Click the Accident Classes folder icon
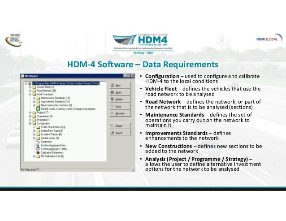 point(38,134)
